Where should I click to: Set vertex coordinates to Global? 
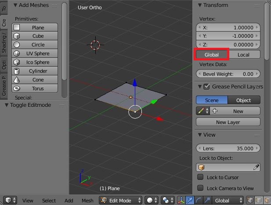coord(212,55)
